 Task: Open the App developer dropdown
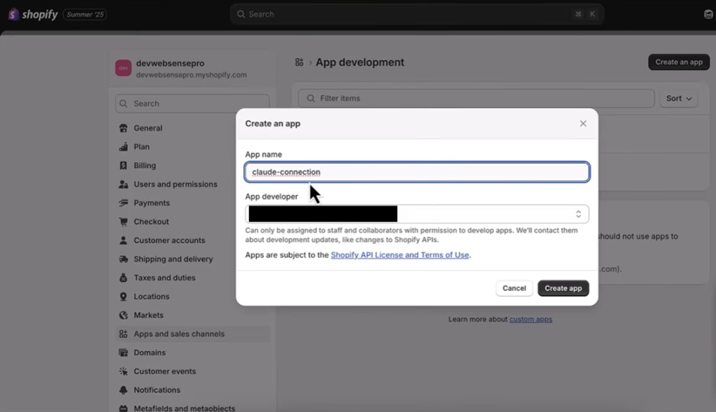pos(417,214)
